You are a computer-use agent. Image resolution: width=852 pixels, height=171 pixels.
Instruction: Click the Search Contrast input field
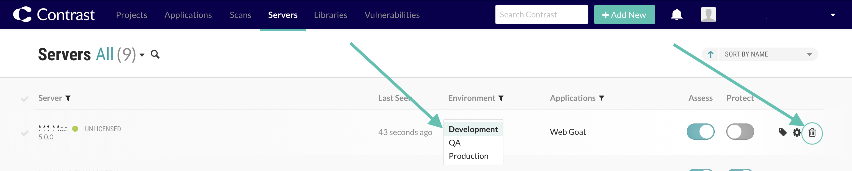point(542,14)
